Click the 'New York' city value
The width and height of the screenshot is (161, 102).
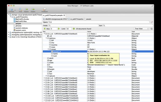pos(91,43)
